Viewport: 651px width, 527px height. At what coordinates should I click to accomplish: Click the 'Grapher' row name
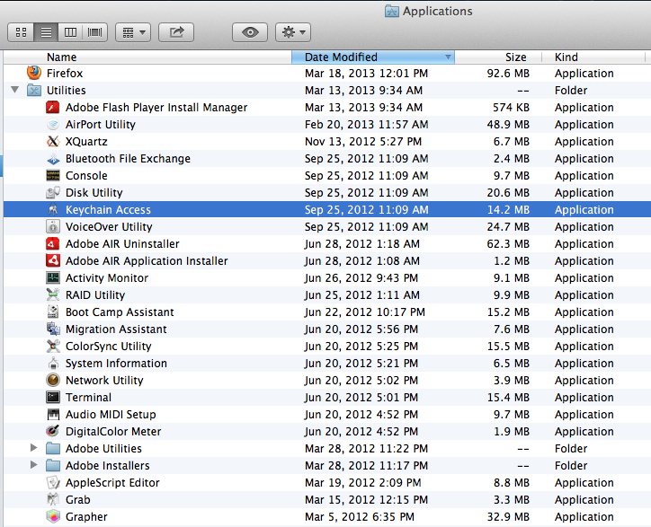pyautogui.click(x=86, y=516)
